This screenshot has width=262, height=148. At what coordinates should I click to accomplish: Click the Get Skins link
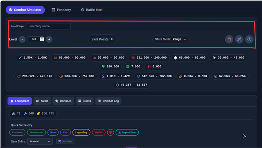pos(65,141)
